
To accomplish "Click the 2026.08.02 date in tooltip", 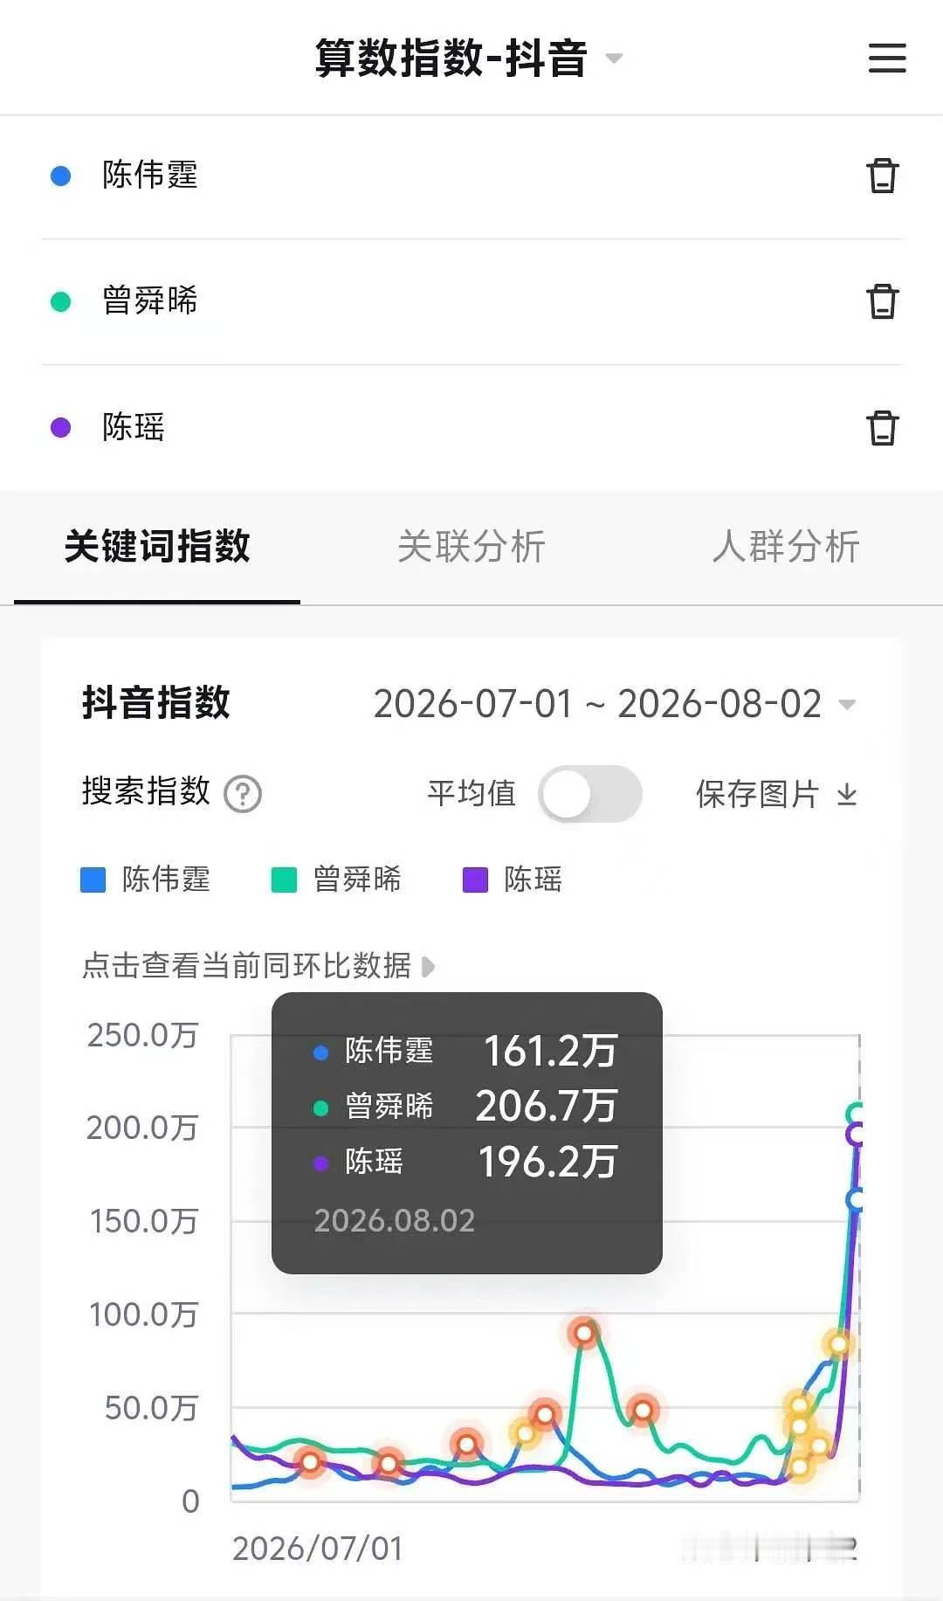I will pyautogui.click(x=395, y=1220).
